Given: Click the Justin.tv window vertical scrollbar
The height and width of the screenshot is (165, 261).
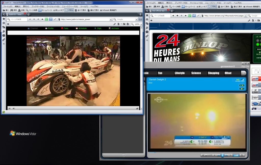Looking at the screenshot, I should click(x=141, y=68).
